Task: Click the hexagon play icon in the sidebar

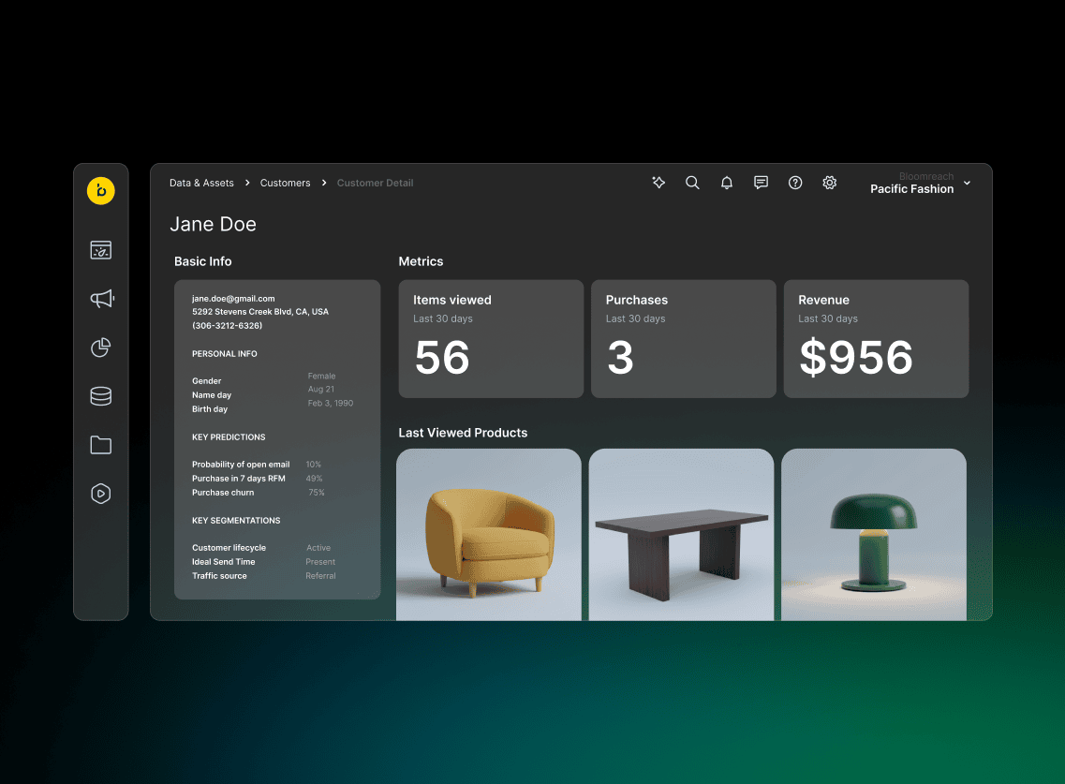Action: 101,494
